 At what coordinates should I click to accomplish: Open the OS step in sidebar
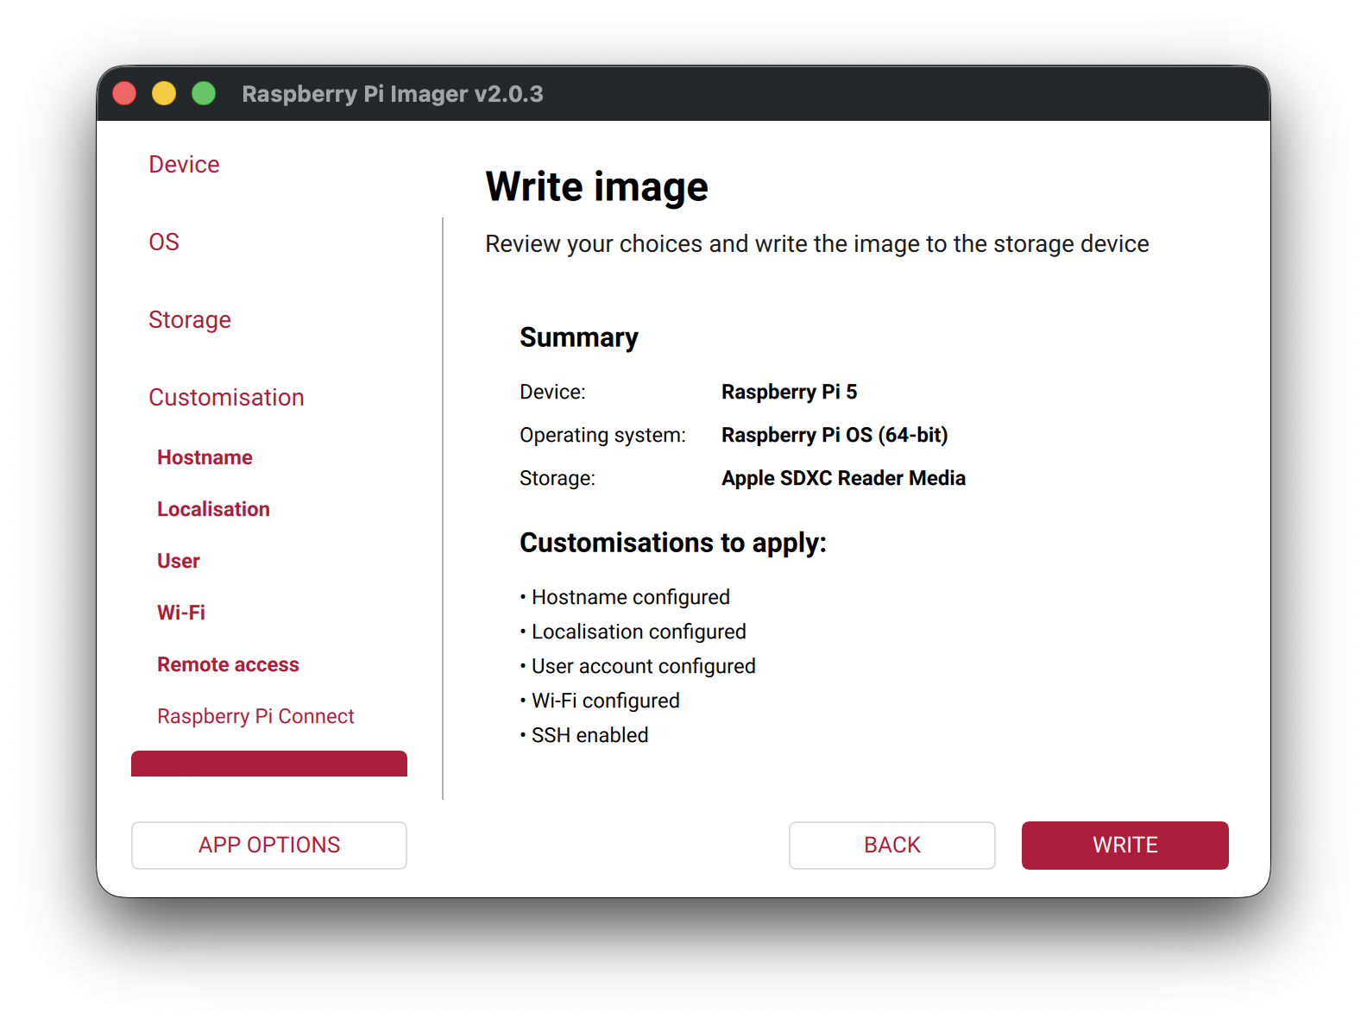point(164,242)
